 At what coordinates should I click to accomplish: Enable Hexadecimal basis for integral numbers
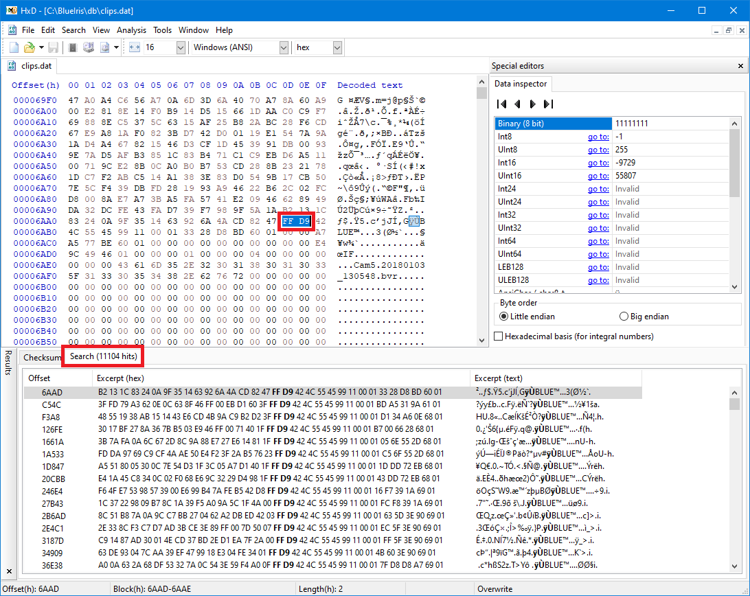click(573, 336)
